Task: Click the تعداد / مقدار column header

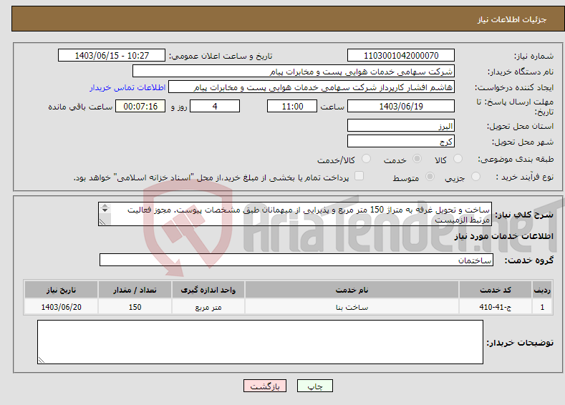Action: 135,290
